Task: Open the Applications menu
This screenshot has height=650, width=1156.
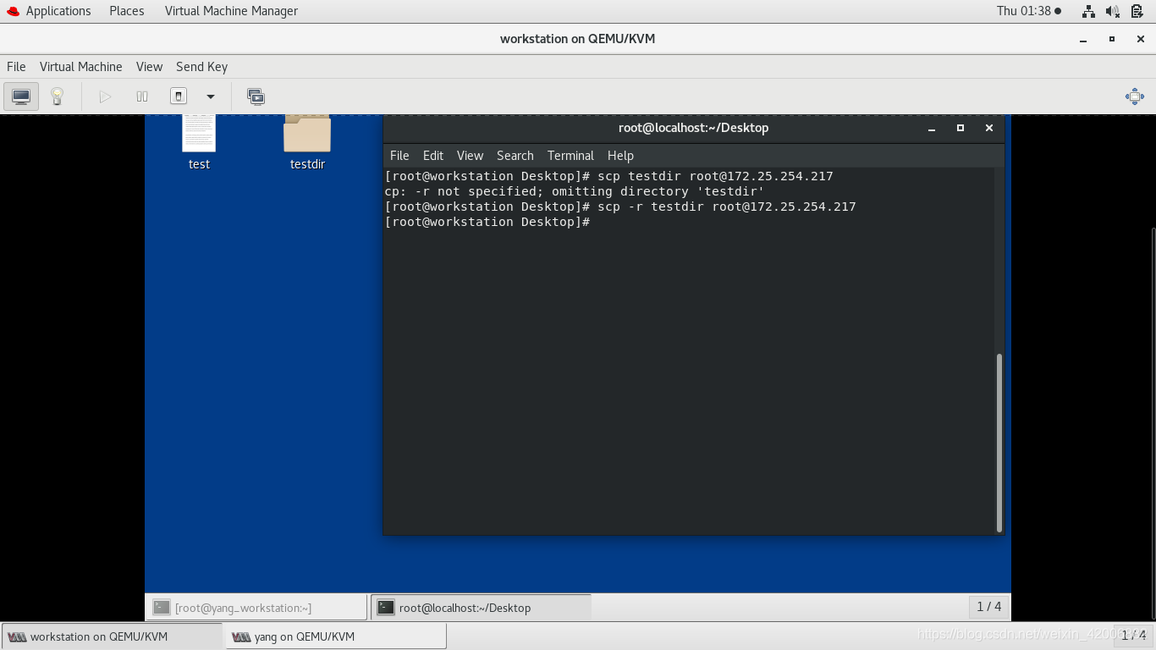Action: pos(58,11)
